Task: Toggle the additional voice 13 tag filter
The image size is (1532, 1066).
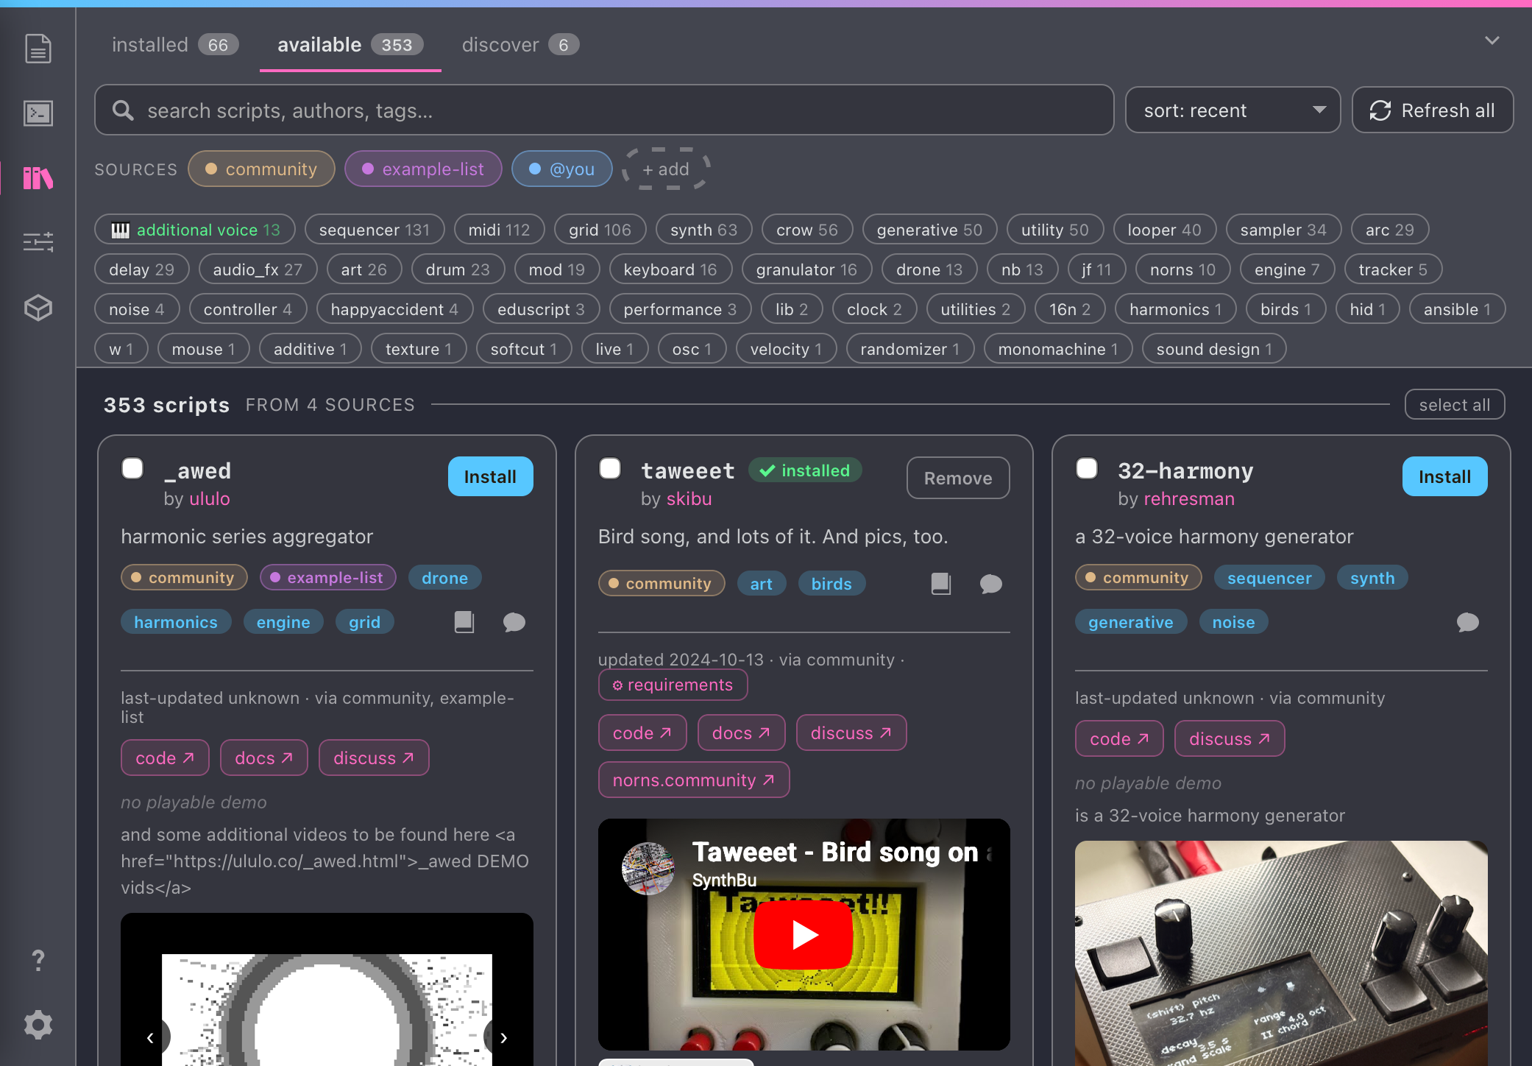Action: click(195, 230)
